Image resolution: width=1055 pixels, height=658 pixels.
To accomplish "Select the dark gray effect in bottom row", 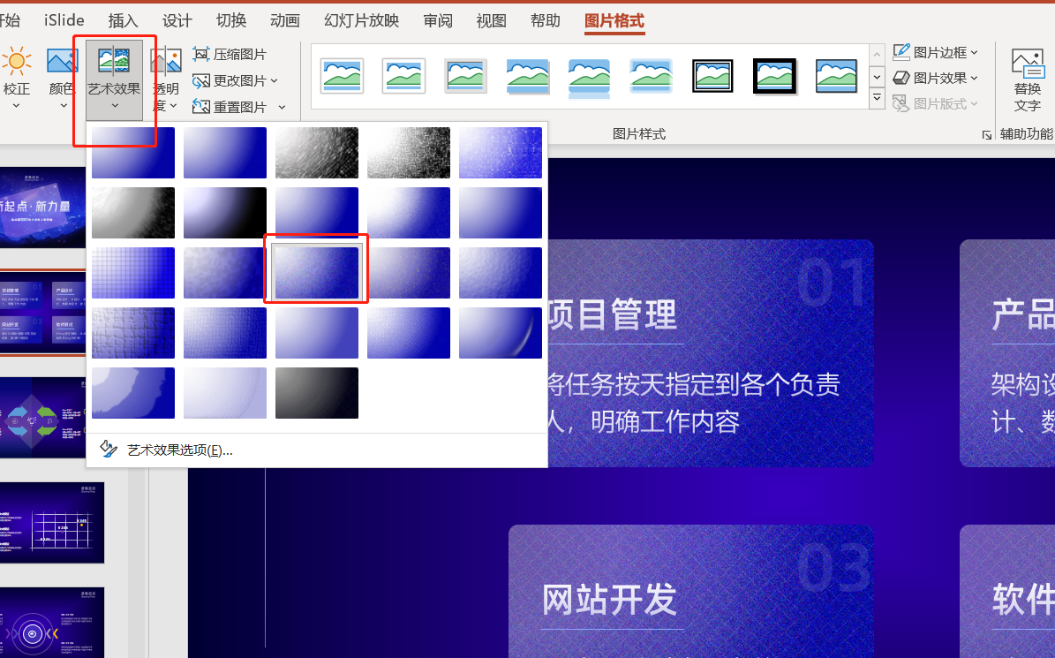I will click(x=317, y=393).
